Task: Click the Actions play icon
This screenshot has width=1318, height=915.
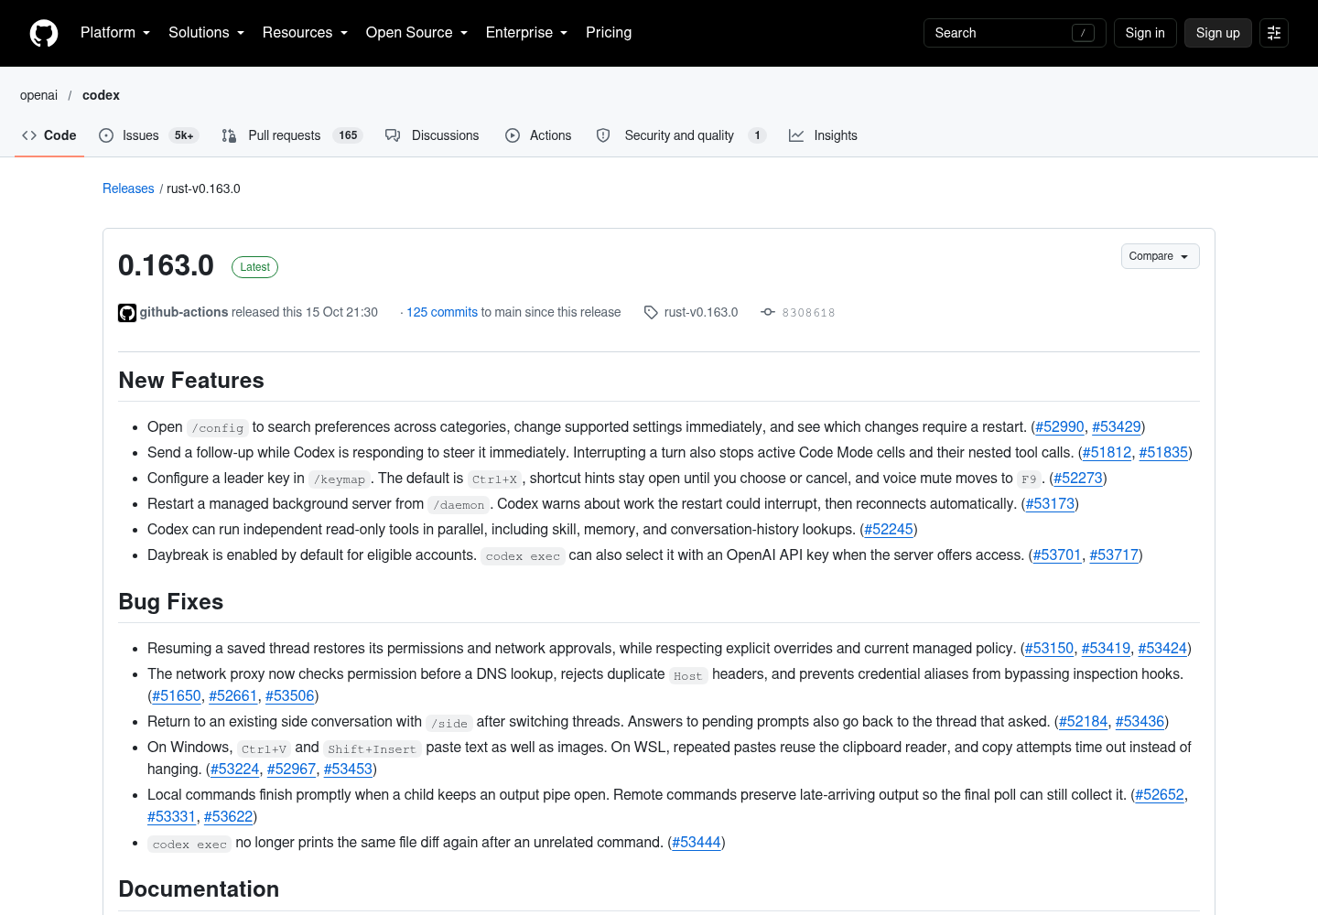Action: pos(513,135)
